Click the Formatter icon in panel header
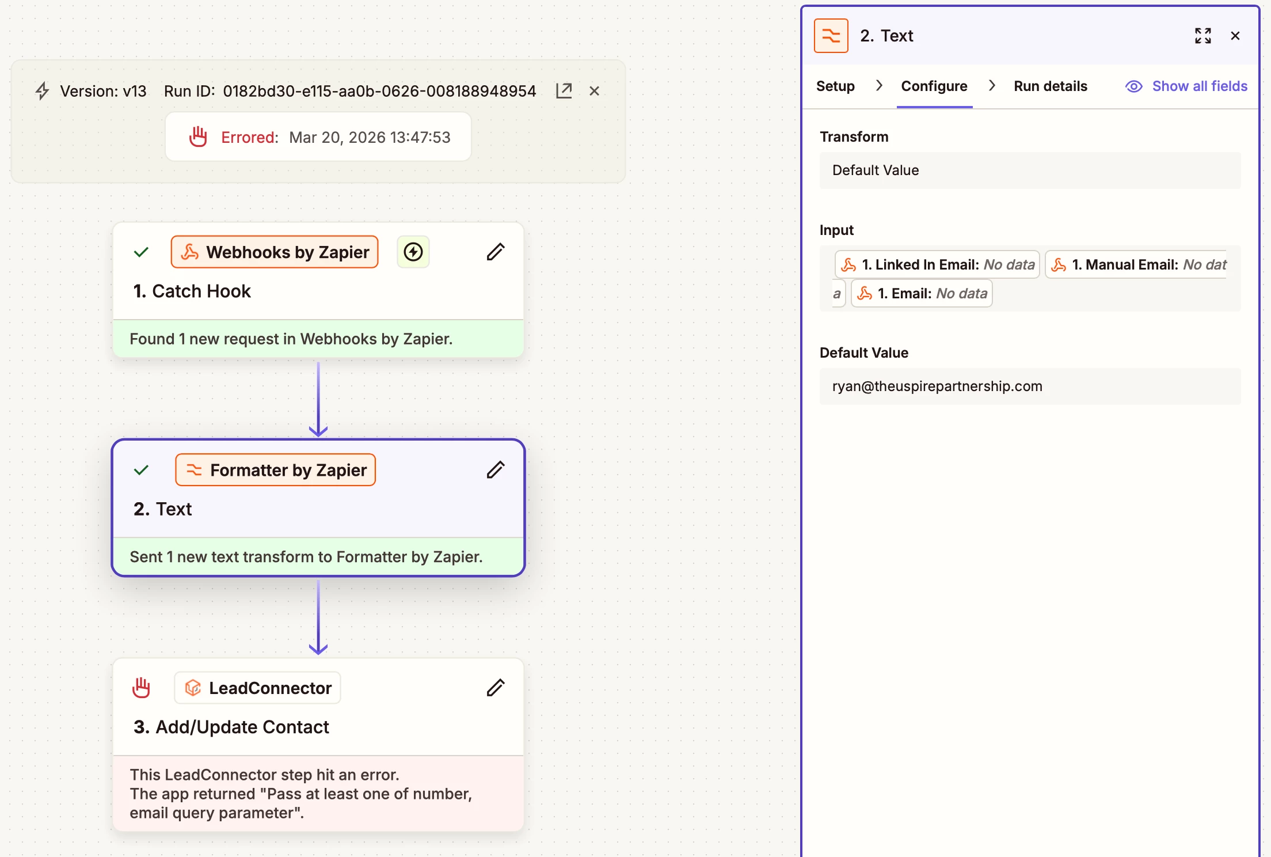This screenshot has width=1271, height=857. point(831,36)
